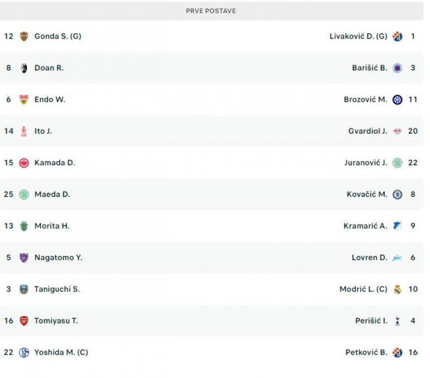Click the Arsenal crest next to Tomiyasu T.
Screen dimensions: 430x378
click(x=23, y=321)
